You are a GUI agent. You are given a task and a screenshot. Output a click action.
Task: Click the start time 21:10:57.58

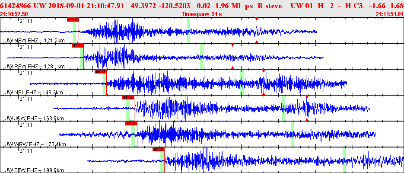(14, 14)
